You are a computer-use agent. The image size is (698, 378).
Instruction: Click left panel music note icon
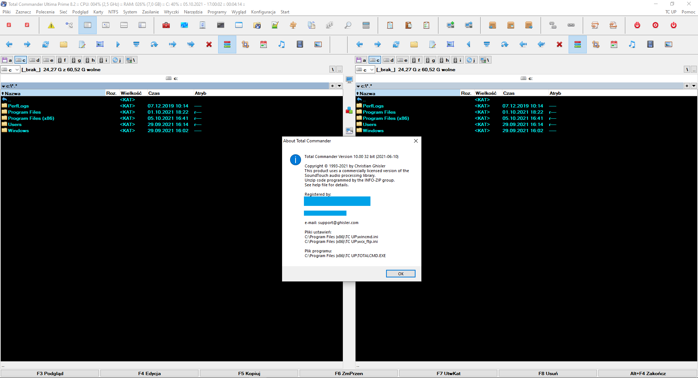coord(282,44)
